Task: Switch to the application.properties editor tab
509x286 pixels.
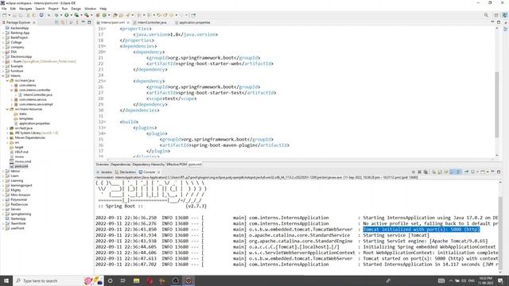Action: [x=194, y=23]
